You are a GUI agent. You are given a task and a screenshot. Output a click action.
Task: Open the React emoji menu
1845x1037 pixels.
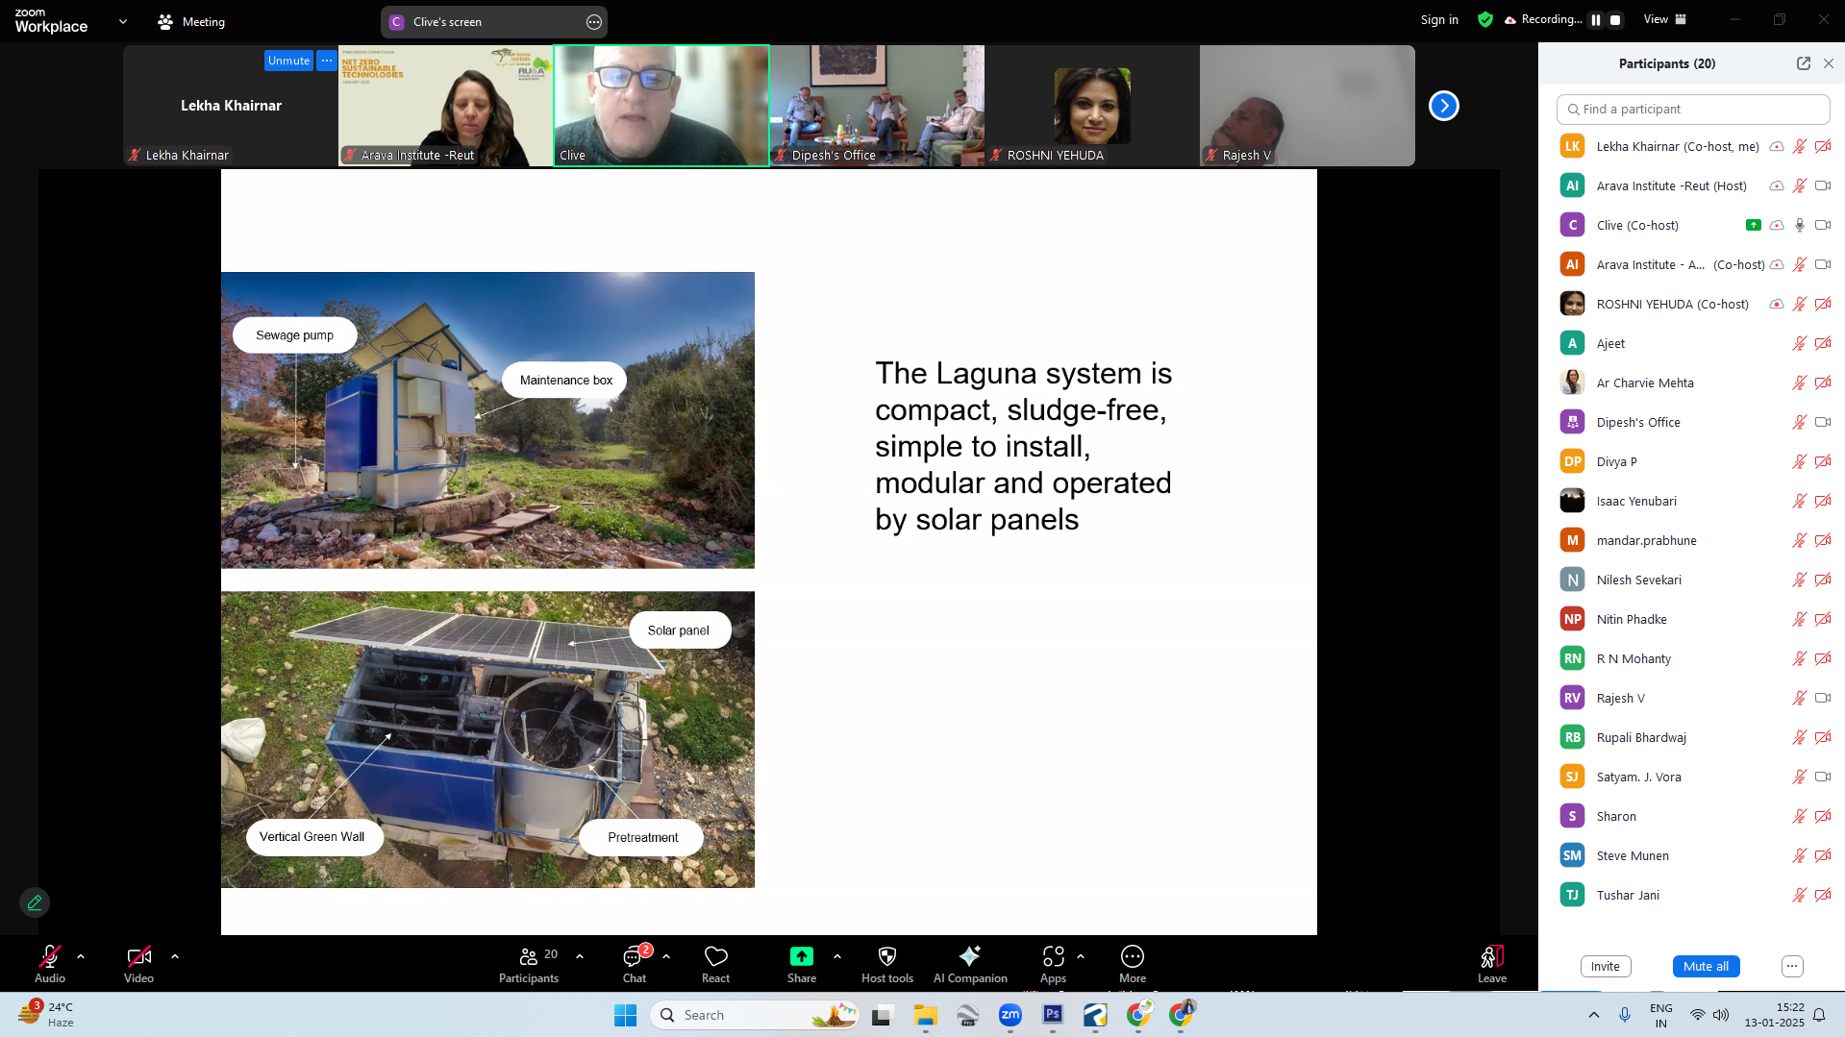click(x=715, y=964)
